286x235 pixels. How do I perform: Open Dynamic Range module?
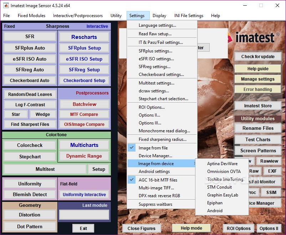84,156
